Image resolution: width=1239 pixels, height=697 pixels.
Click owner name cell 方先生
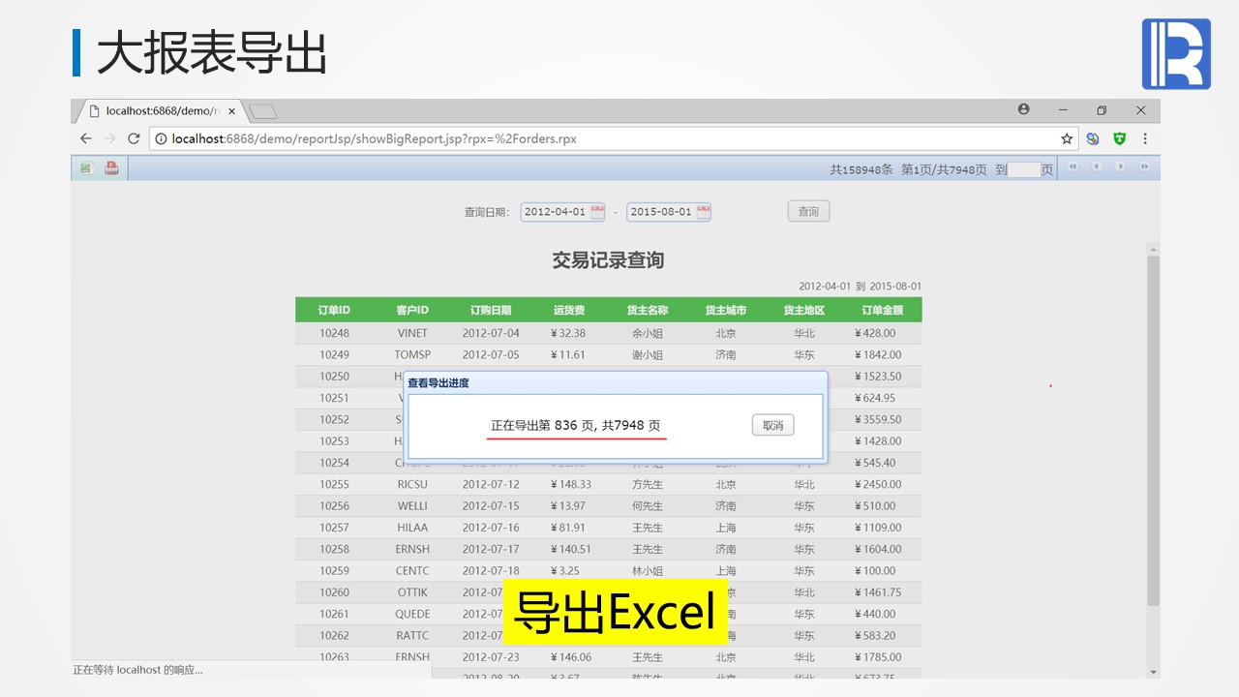(648, 484)
